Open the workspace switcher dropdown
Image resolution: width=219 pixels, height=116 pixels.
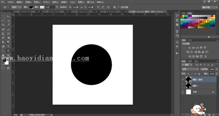[x=209, y=7]
